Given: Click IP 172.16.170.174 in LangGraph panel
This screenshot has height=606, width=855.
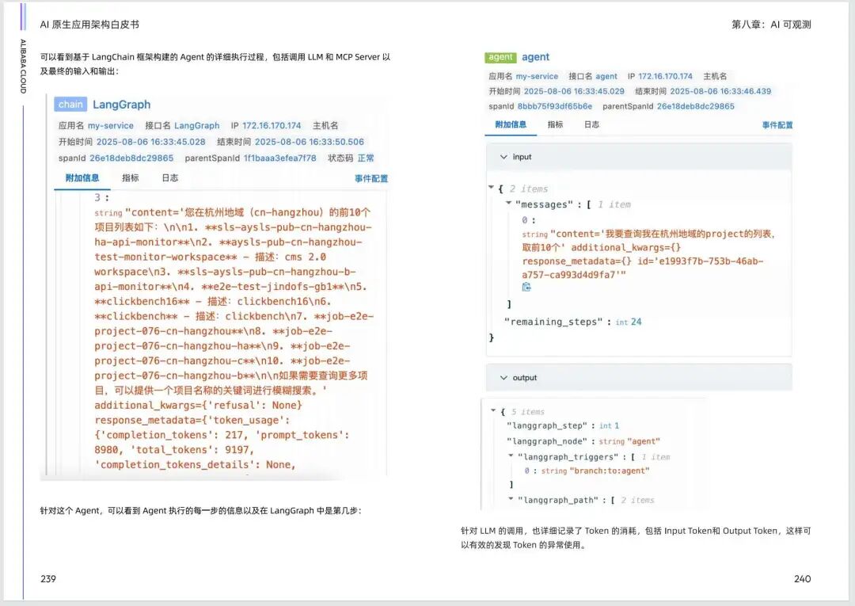Looking at the screenshot, I should tap(272, 125).
